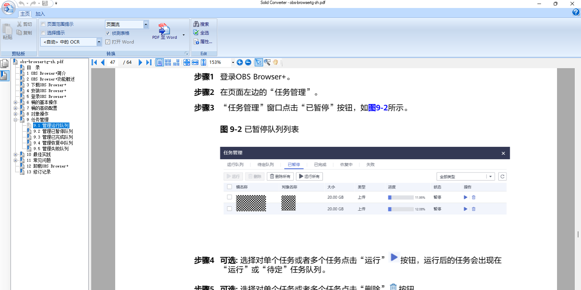The image size is (581, 290).
Task: Follow the 图9-2 link in step 3
Action: (x=378, y=108)
